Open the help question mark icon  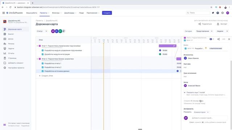pos(217,13)
